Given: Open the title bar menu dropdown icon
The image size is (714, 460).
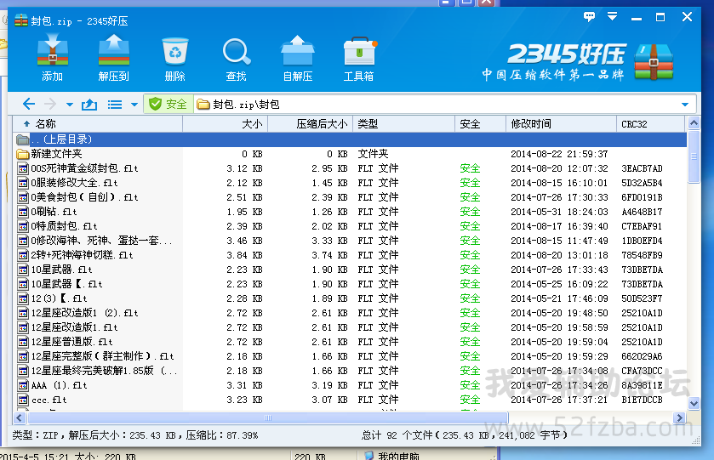Looking at the screenshot, I should pos(613,17).
